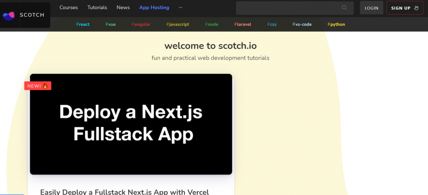The width and height of the screenshot is (428, 195).
Task: Select the #react tag
Action: point(83,24)
